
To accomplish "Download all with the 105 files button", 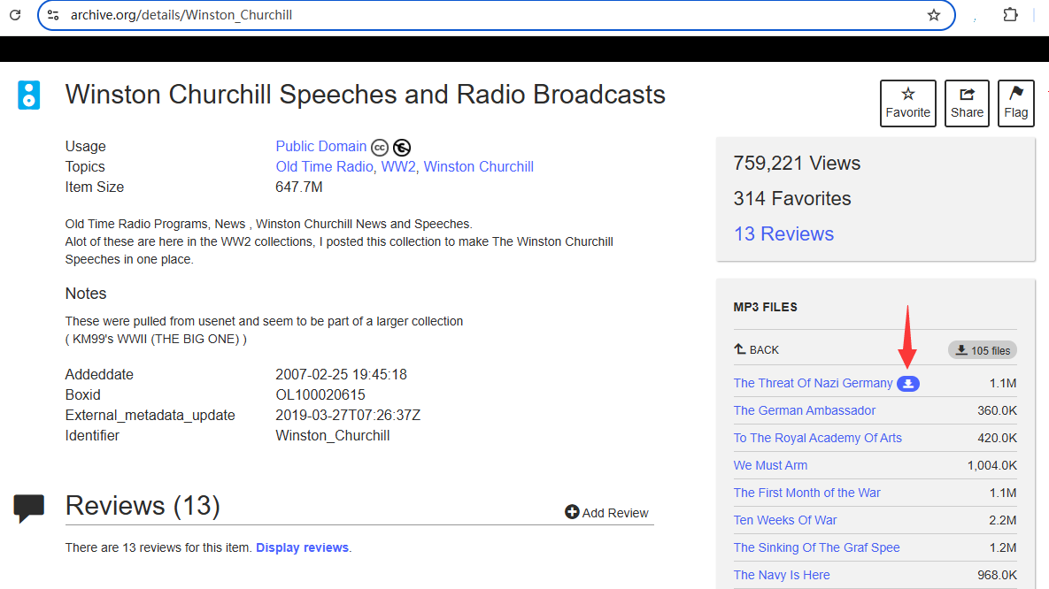I will [x=982, y=350].
